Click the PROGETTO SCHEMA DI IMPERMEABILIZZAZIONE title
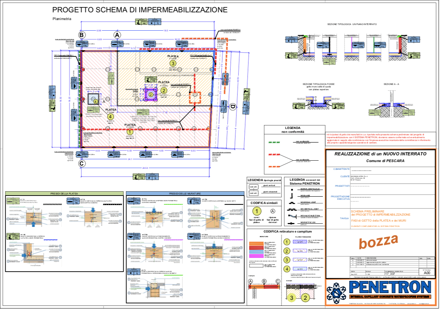The width and height of the screenshot is (440, 309). pos(140,10)
